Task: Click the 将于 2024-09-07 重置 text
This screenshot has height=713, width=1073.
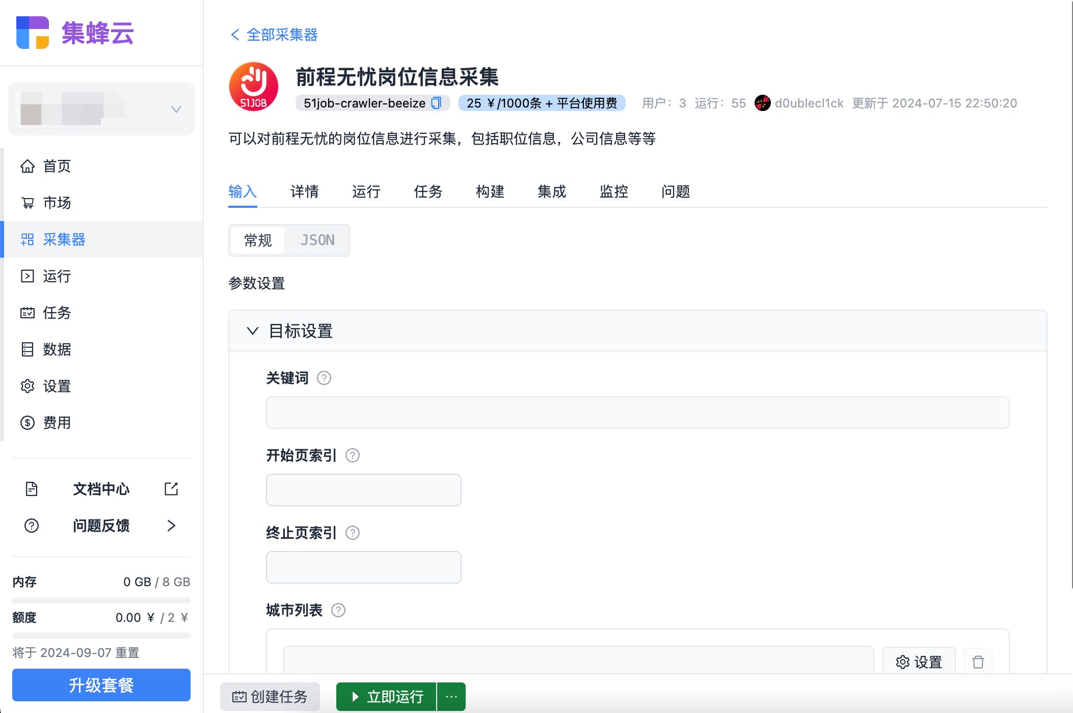Action: tap(76, 652)
